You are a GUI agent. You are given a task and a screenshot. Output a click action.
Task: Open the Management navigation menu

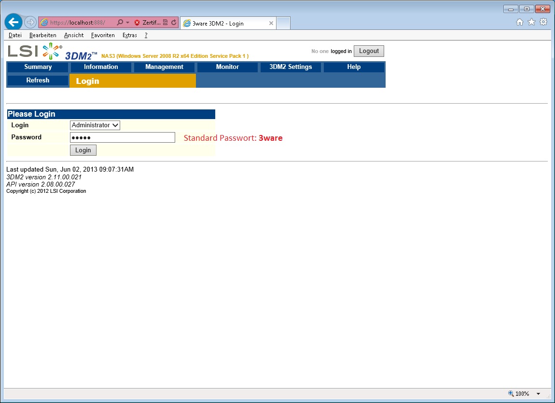coord(164,67)
